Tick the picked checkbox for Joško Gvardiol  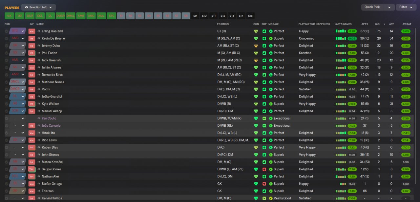click(x=7, y=97)
